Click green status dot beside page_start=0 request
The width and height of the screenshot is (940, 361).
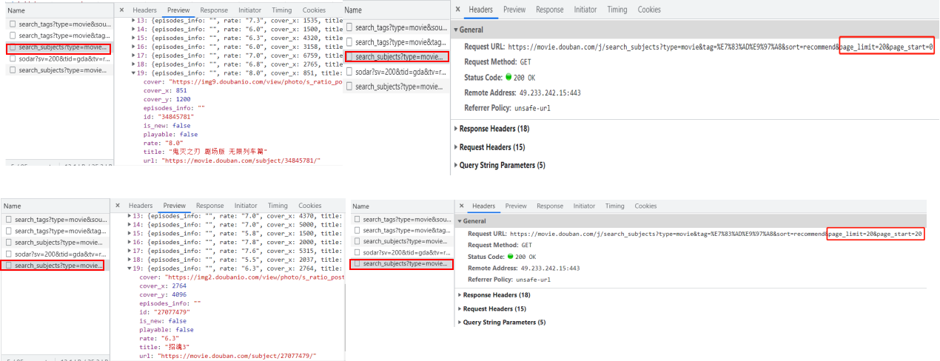point(508,77)
